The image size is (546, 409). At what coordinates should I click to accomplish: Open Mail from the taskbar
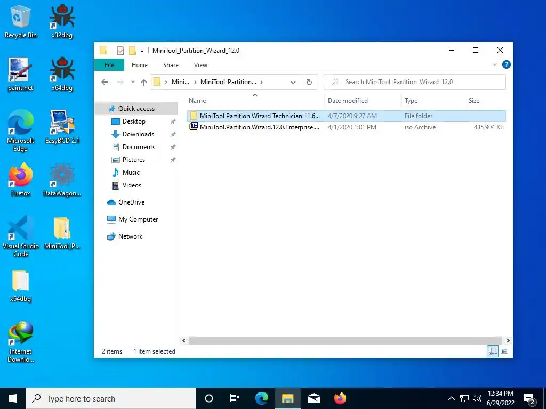(x=314, y=398)
